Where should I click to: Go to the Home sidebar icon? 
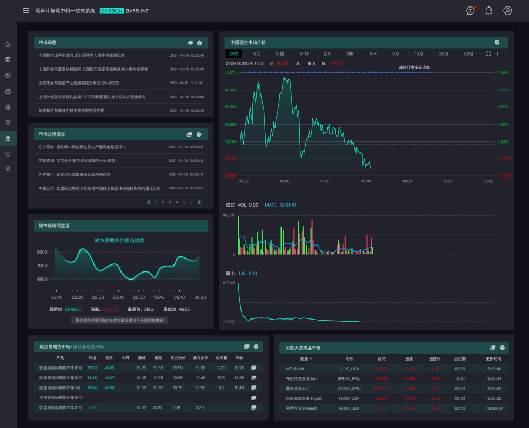coord(8,44)
